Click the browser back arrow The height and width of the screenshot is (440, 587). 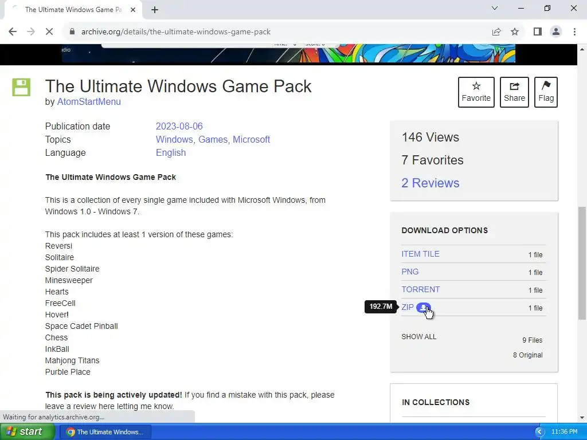tap(13, 32)
